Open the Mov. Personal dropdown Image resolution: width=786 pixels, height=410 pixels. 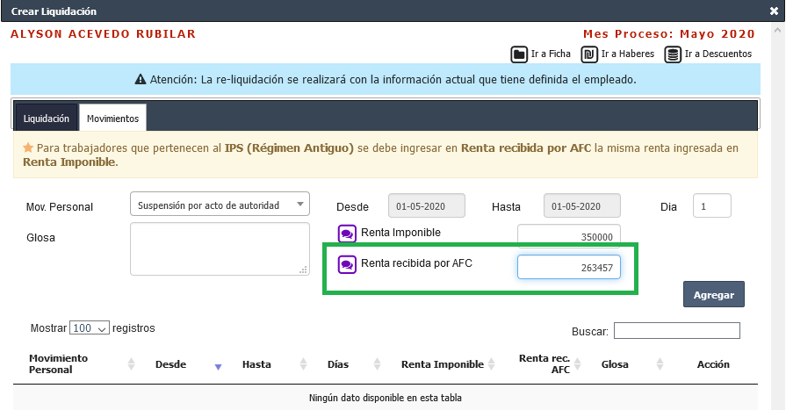point(220,205)
